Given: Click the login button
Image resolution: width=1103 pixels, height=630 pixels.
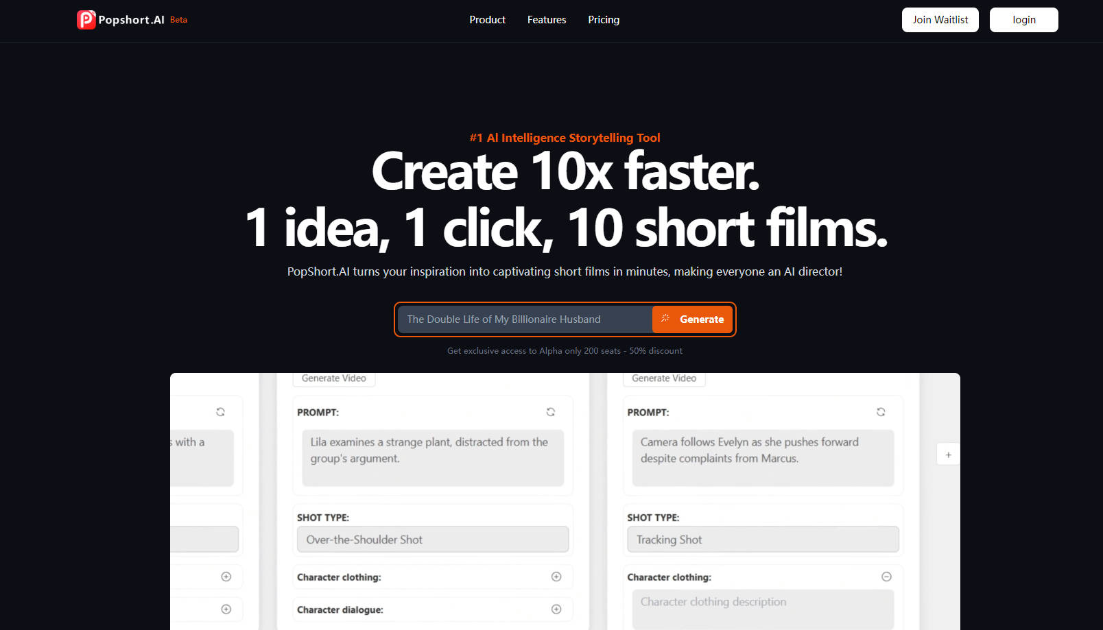Looking at the screenshot, I should coord(1023,20).
